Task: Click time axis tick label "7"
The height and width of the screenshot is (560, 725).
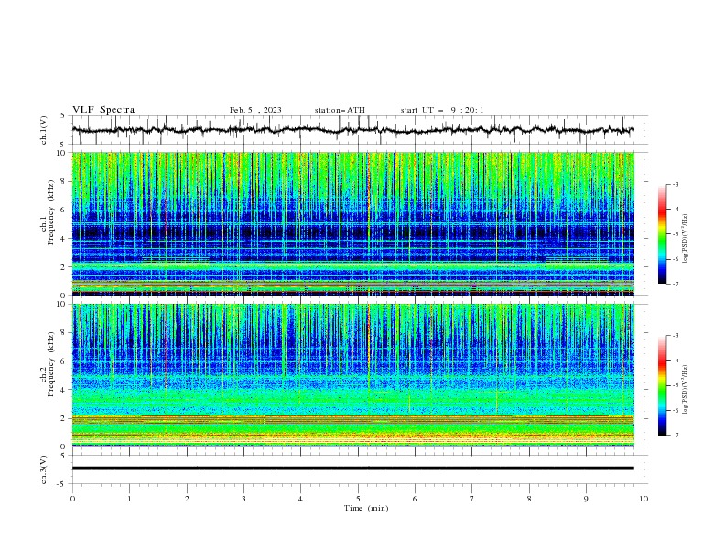Action: [472, 499]
